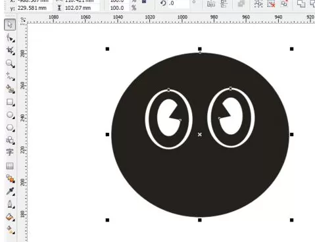Click the Mirror Vertically button
This screenshot has width=315, height=242.
[224, 4]
